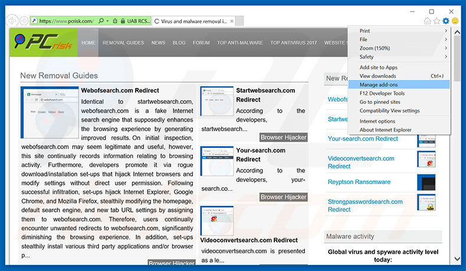
Task: Choose About Internet Explorer
Action: [x=399, y=130]
